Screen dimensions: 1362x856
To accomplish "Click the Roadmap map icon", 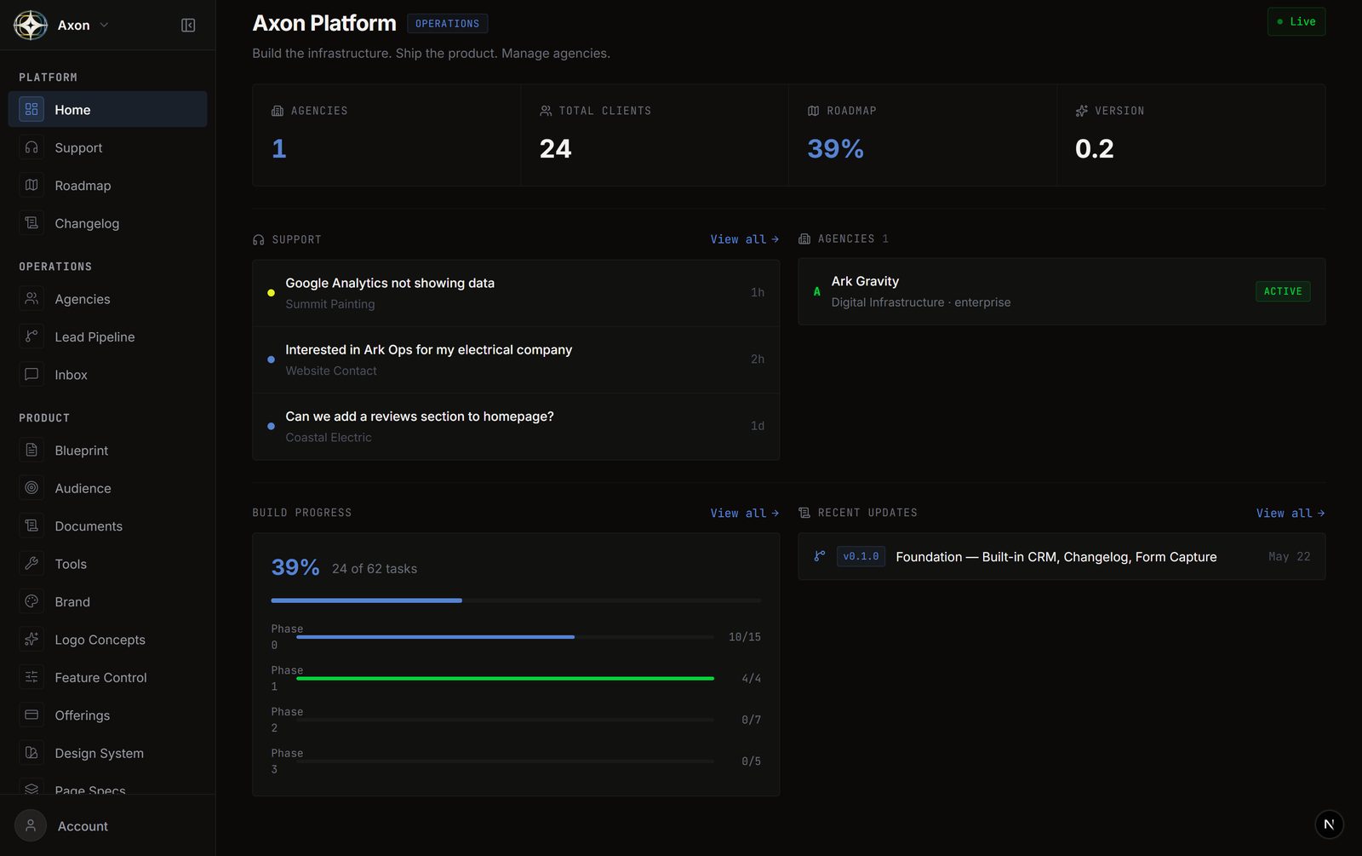I will tap(31, 185).
